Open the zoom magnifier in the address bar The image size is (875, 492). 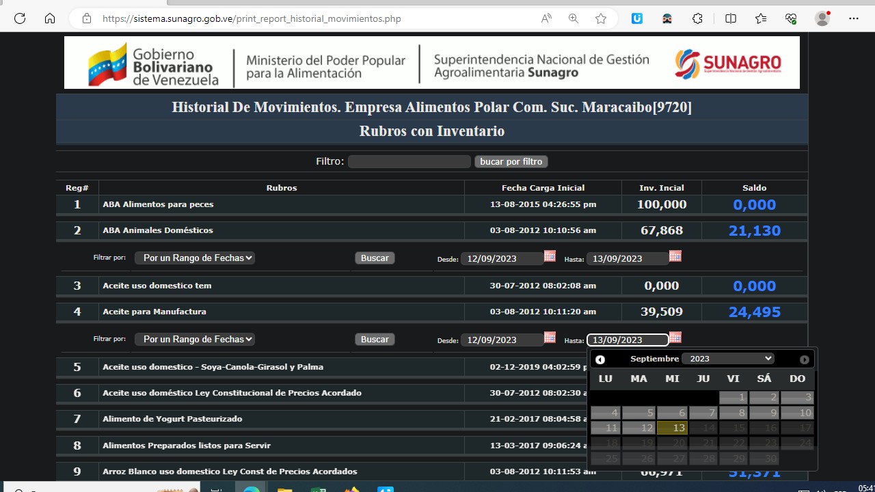coord(574,18)
